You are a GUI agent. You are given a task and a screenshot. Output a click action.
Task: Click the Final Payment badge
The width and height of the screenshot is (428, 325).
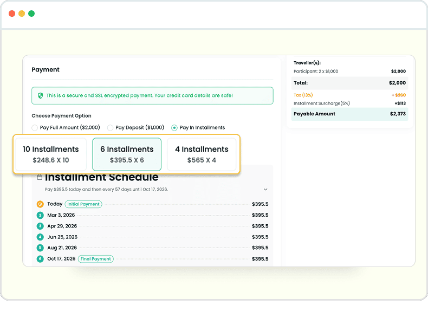point(96,259)
